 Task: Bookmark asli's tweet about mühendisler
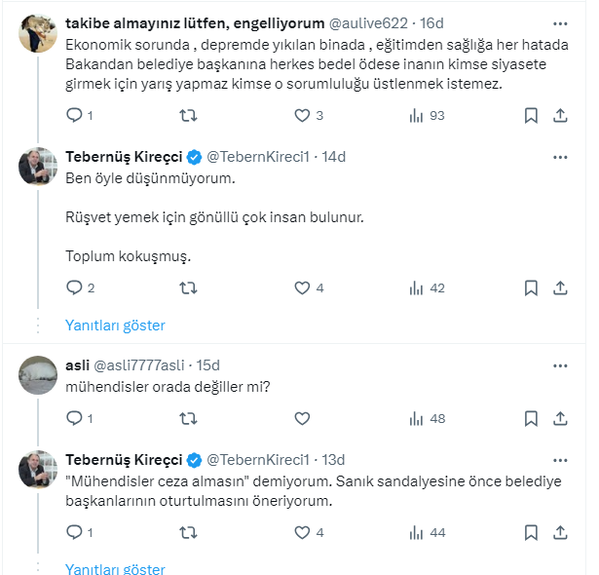click(531, 418)
